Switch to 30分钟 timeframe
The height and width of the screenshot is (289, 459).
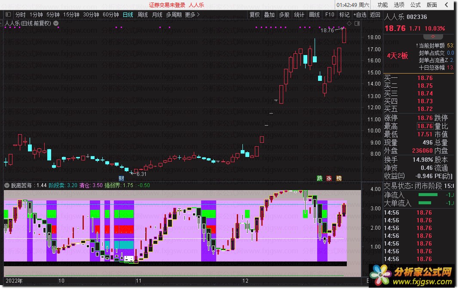[91, 14]
